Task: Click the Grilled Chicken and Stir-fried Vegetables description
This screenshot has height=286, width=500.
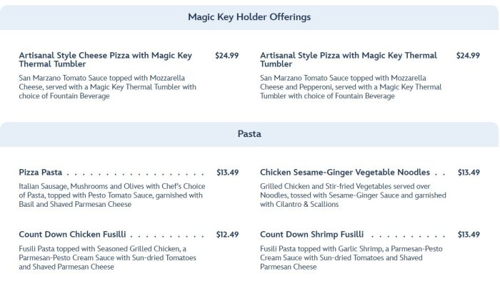Action: pyautogui.click(x=354, y=195)
